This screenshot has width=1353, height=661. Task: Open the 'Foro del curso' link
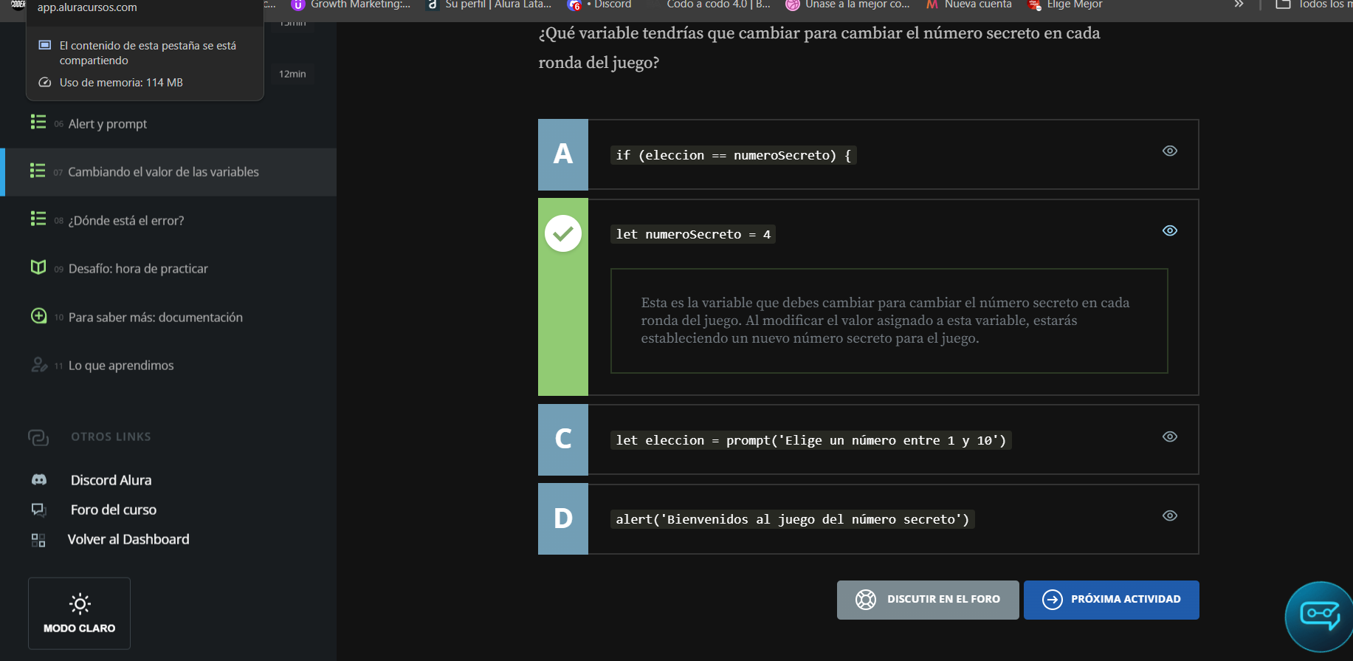(114, 510)
